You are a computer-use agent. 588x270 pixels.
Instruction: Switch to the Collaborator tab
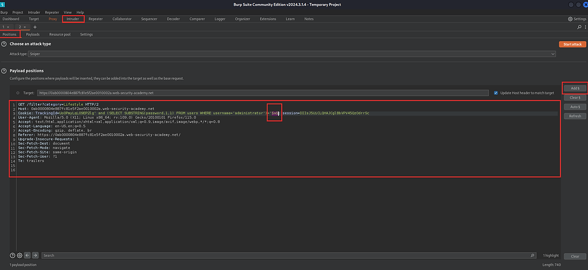(122, 19)
